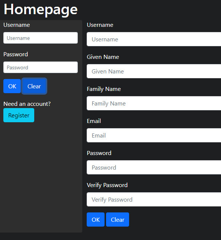The width and height of the screenshot is (221, 240).
Task: Click the Verify Password label text
Action: 107,185
